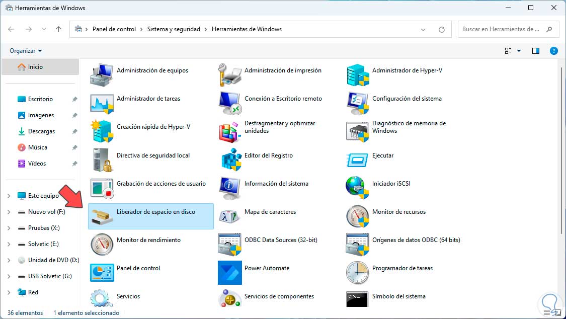
Task: Expand Nuevo vol (F:) node
Action: pyautogui.click(x=9, y=212)
